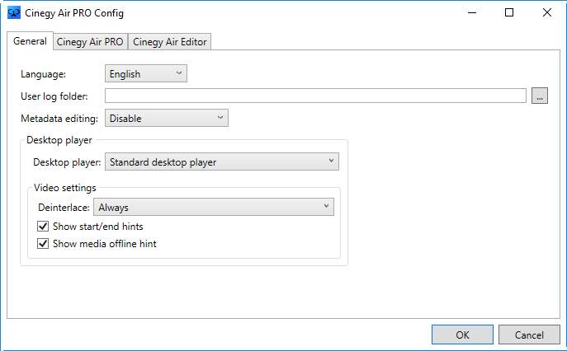Expand the Metadata editing dropdown
The height and width of the screenshot is (351, 567).
[167, 118]
